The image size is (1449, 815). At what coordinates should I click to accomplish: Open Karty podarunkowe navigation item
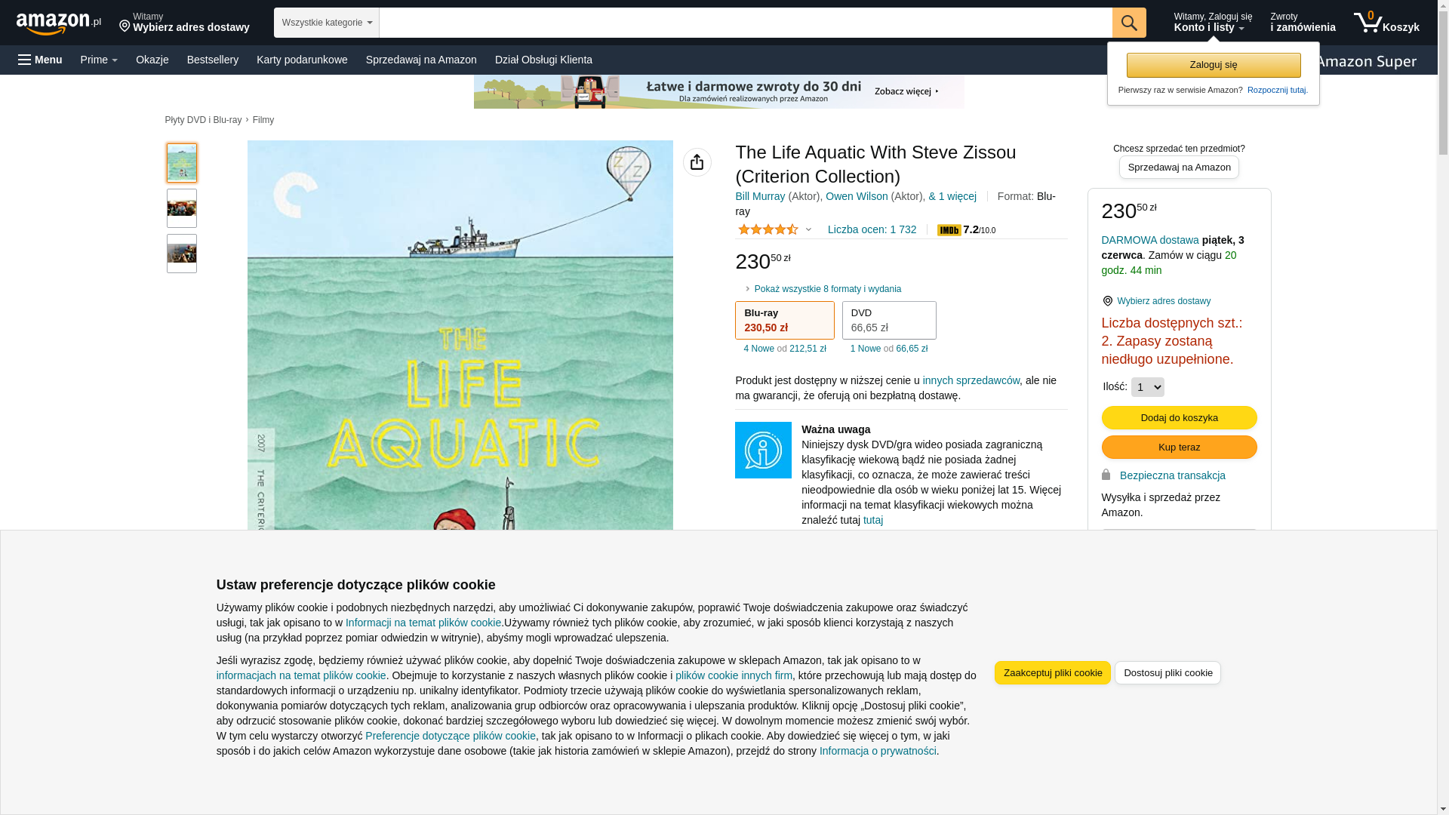point(302,60)
